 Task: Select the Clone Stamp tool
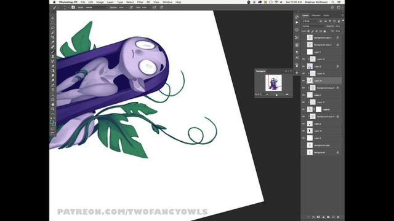click(x=52, y=56)
